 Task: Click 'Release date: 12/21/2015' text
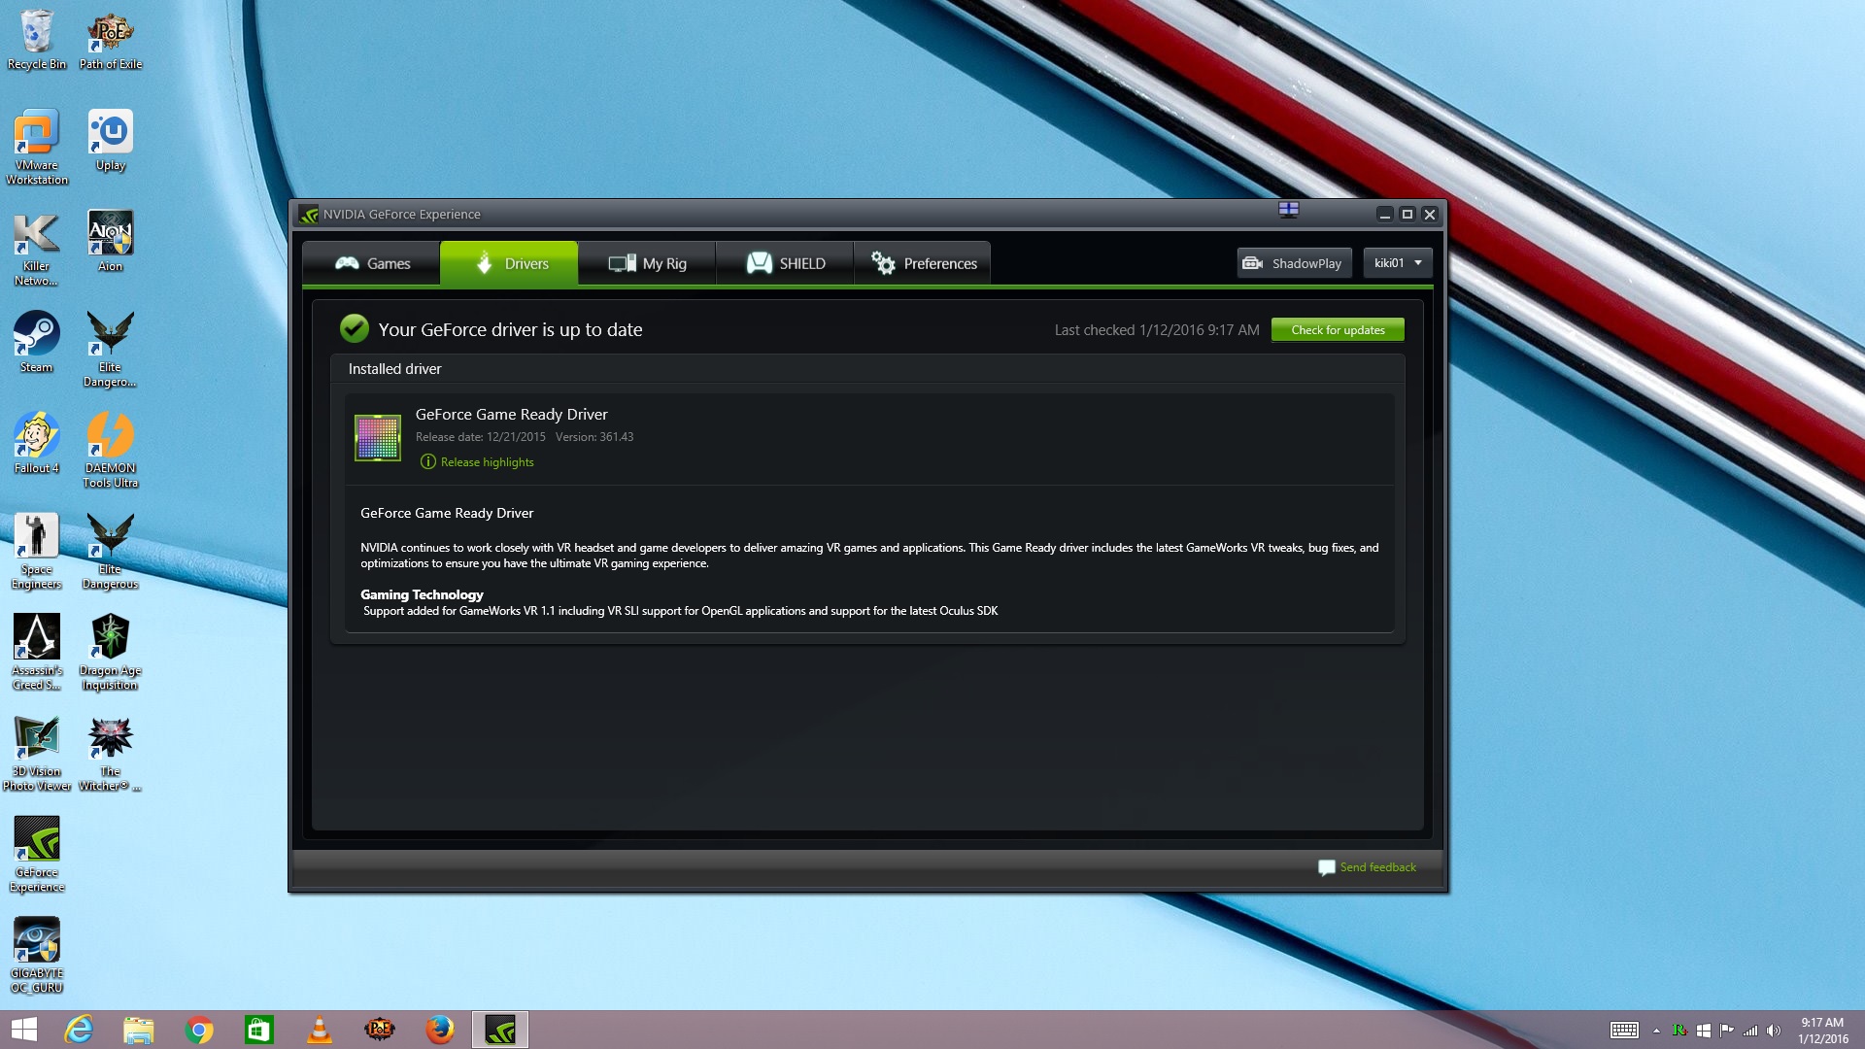coord(481,437)
